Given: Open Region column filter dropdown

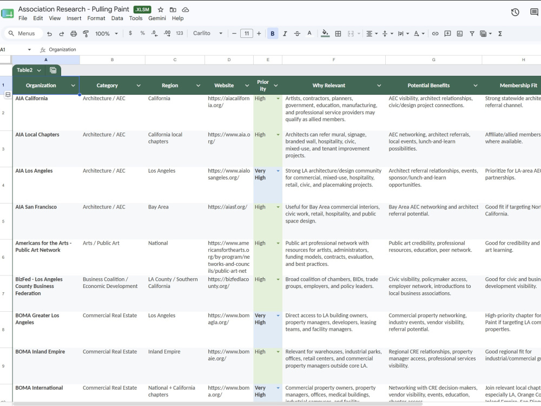Looking at the screenshot, I should click(198, 86).
